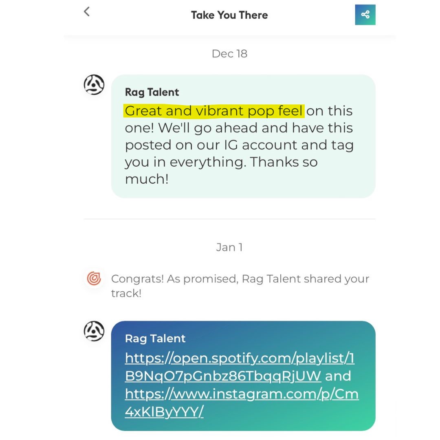Open the share button in header
440x440 pixels.
coord(365,15)
